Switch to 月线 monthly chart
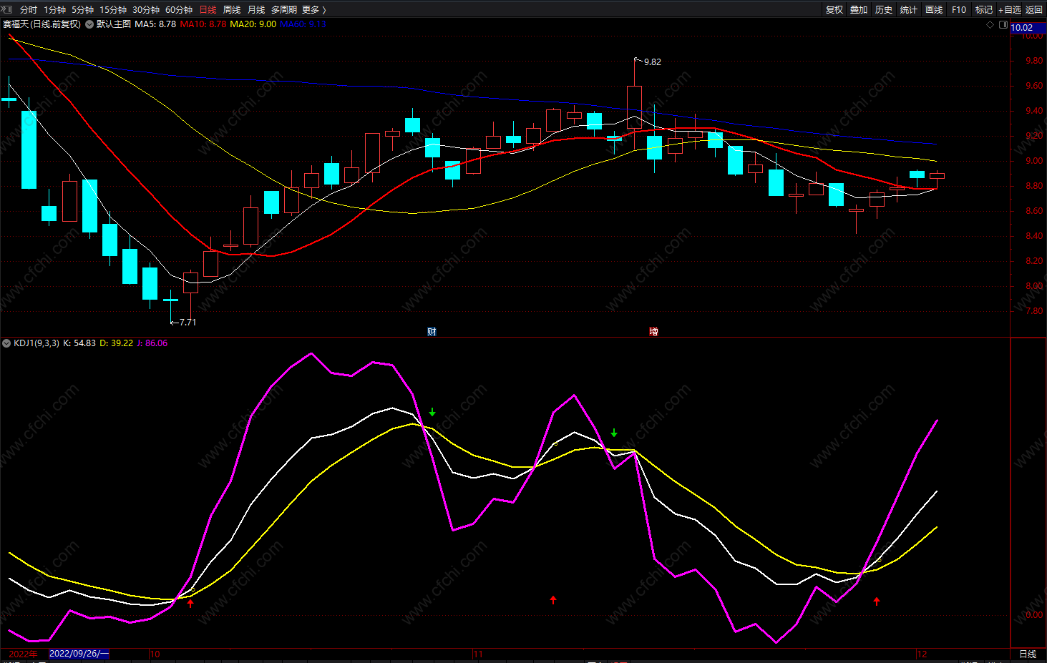This screenshot has height=663, width=1047. pos(256,9)
